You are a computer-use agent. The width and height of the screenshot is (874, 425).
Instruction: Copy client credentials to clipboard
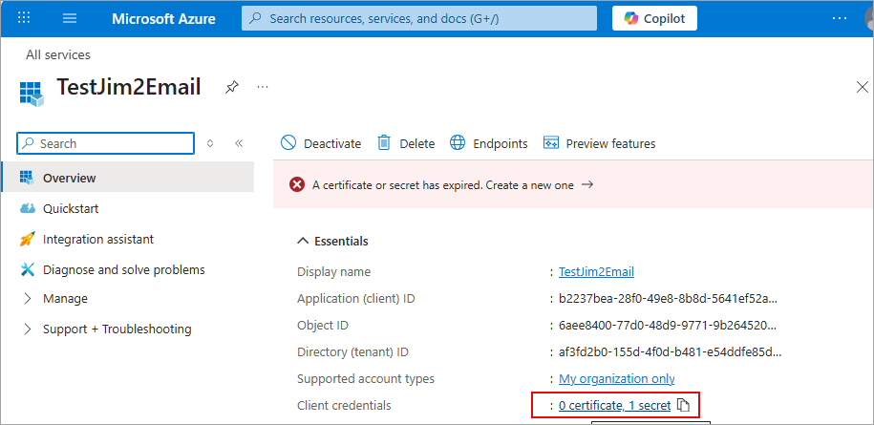(x=683, y=406)
